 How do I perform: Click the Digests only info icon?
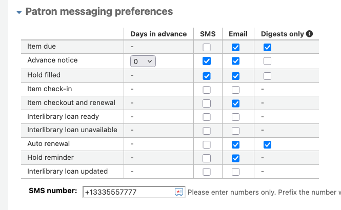pos(309,34)
